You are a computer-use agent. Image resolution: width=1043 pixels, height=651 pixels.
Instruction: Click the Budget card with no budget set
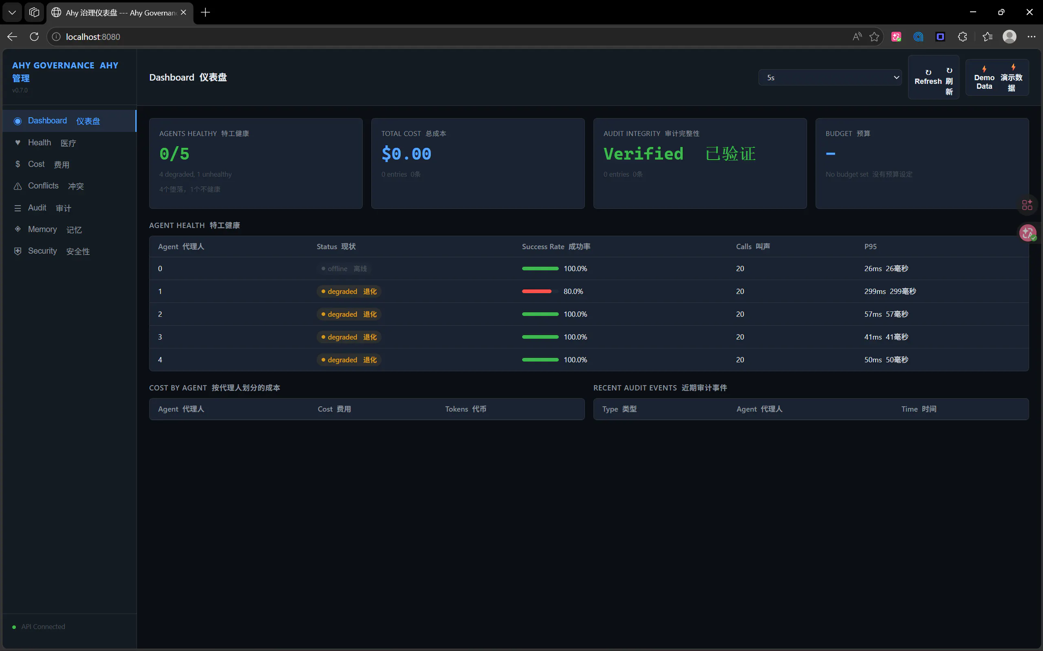click(922, 163)
